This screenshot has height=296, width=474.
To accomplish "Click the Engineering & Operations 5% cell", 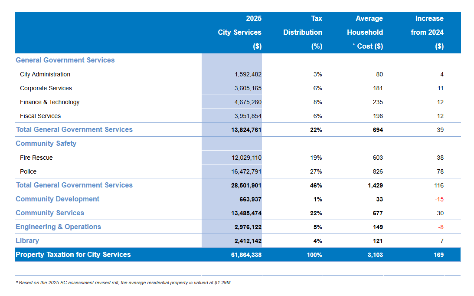I will pyautogui.click(x=317, y=227).
